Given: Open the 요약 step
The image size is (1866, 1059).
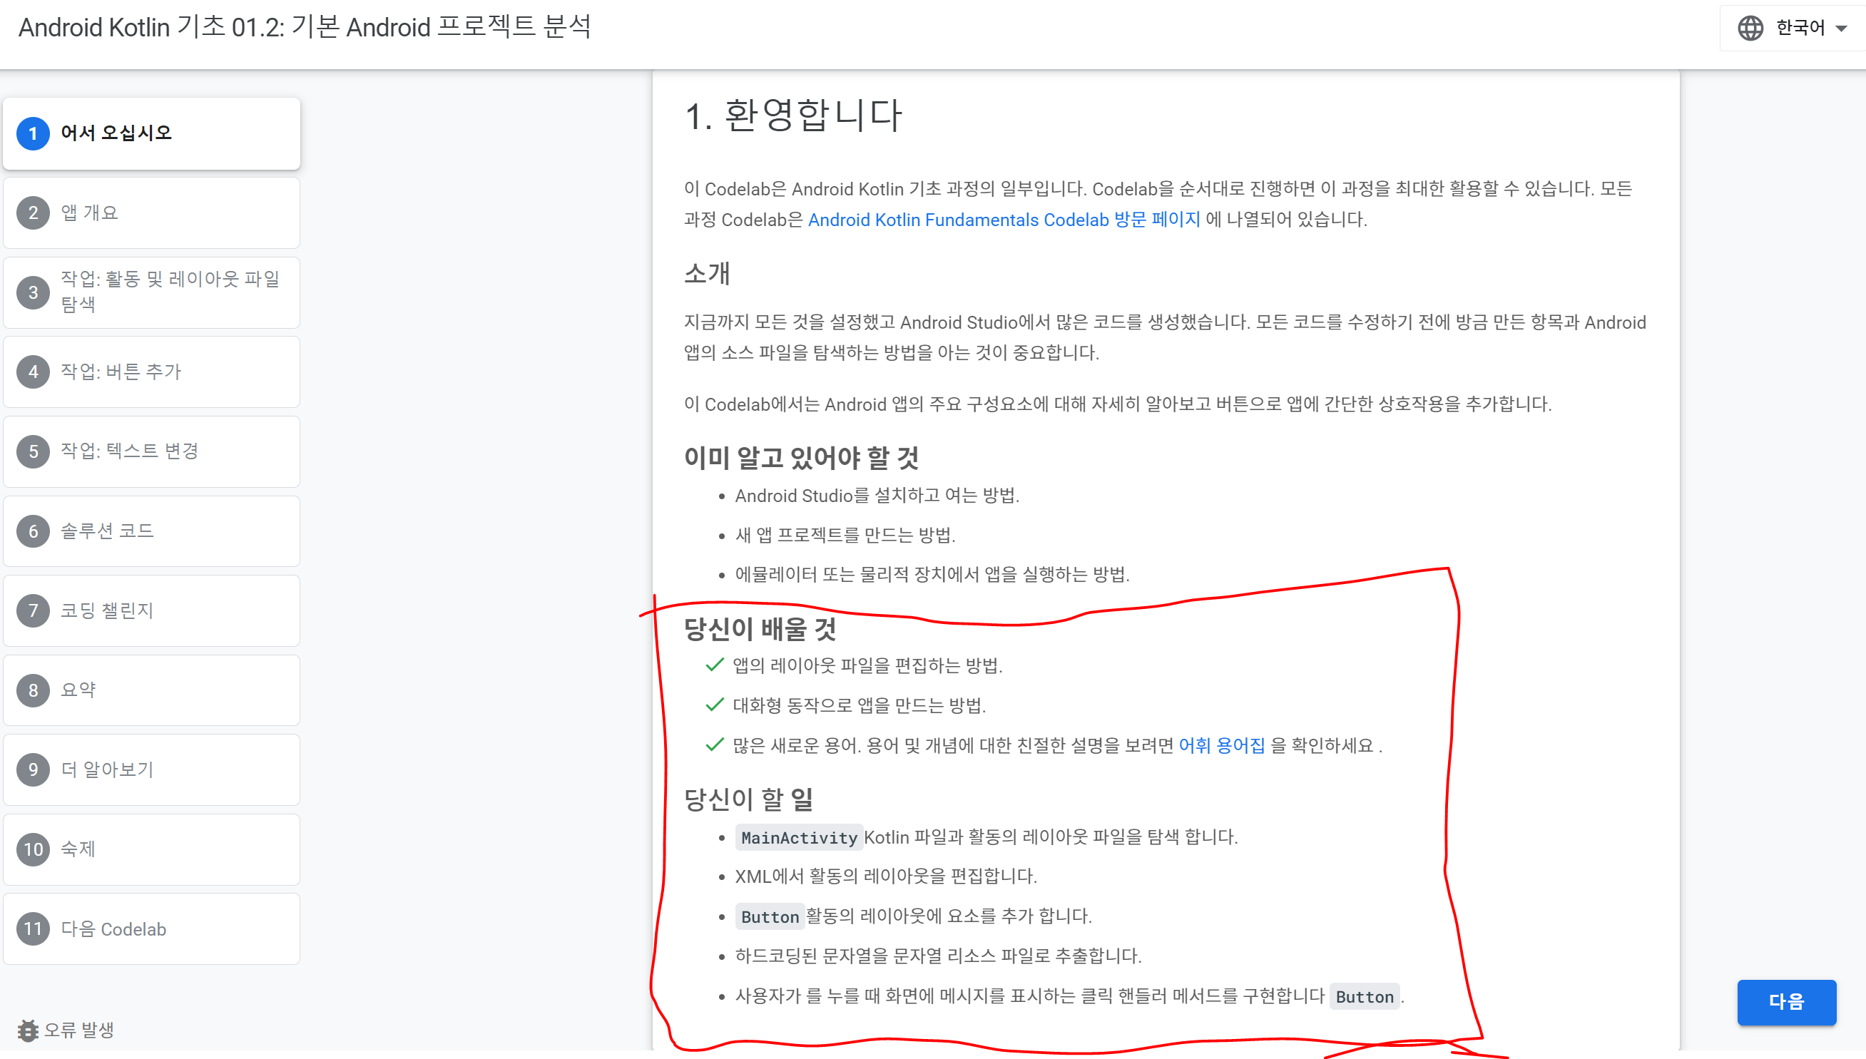Looking at the screenshot, I should [78, 690].
